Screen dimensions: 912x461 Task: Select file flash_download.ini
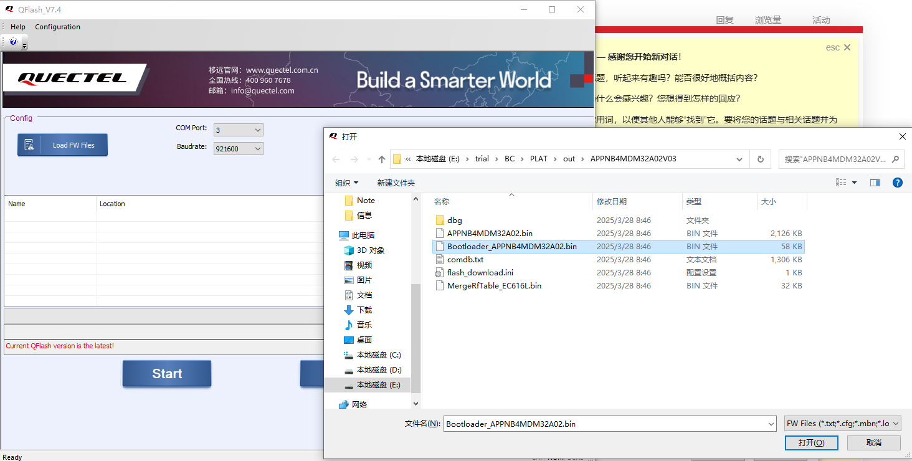(x=480, y=272)
